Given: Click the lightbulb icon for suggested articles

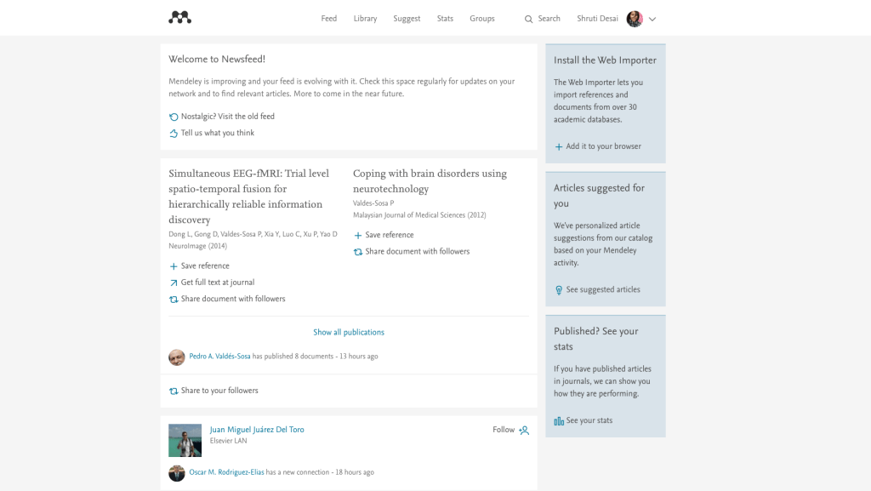Looking at the screenshot, I should pyautogui.click(x=557, y=289).
